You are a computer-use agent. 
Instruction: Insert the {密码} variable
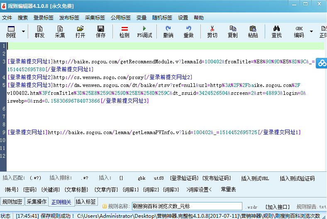pos(30,190)
